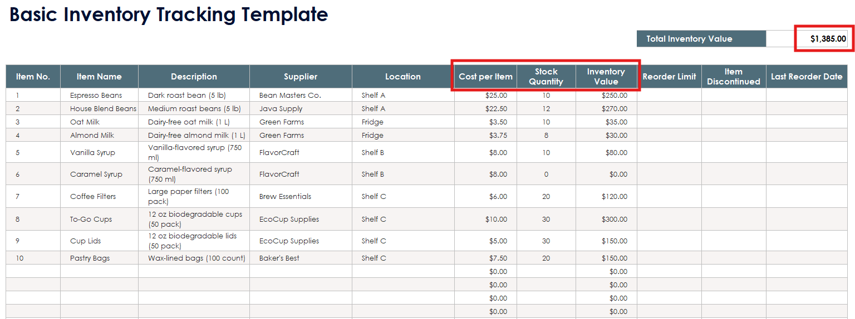Select the Dark roast bean description

click(x=194, y=95)
